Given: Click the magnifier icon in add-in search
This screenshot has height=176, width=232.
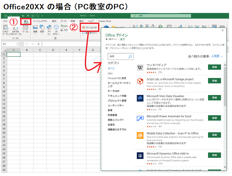Looking at the screenshot, I should pyautogui.click(x=130, y=57).
